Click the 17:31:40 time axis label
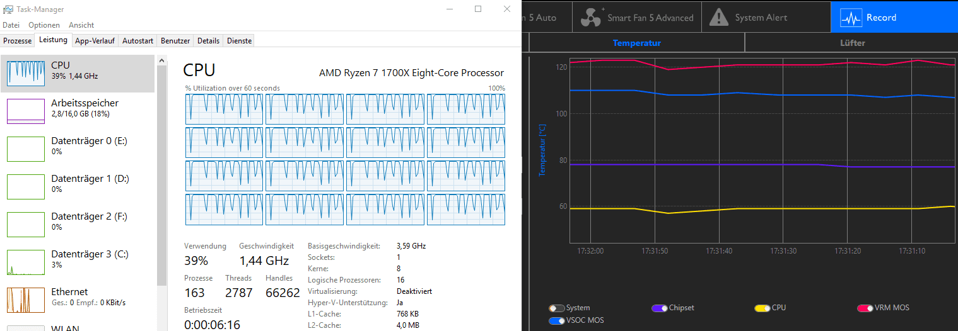Image resolution: width=958 pixels, height=331 pixels. [719, 250]
